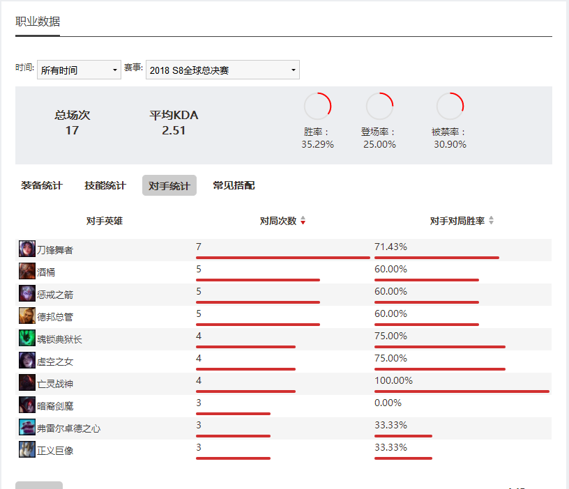Click the 德邦总管 champion portrait
569x489 pixels.
pos(26,314)
